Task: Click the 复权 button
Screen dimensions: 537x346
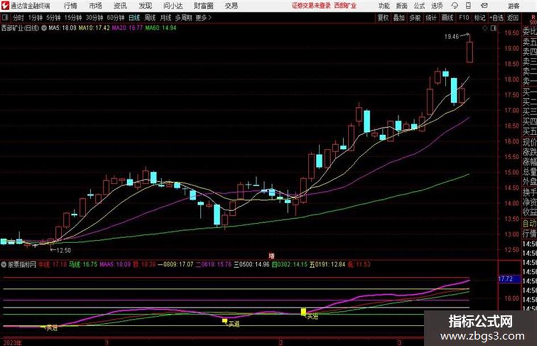Action: pos(383,18)
